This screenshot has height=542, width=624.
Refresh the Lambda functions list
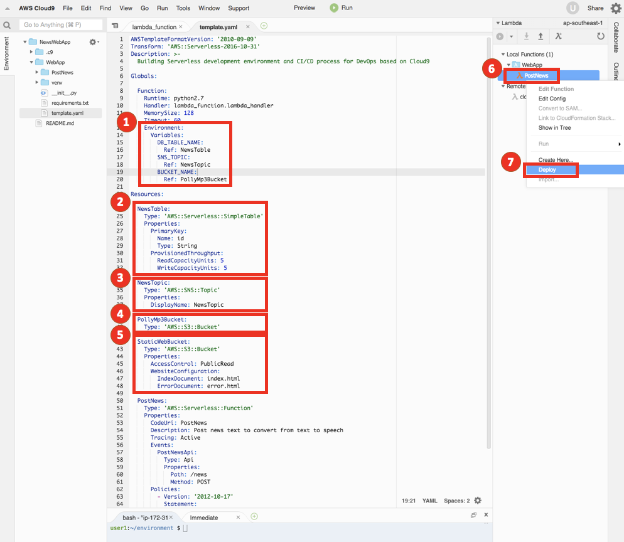pyautogui.click(x=601, y=36)
